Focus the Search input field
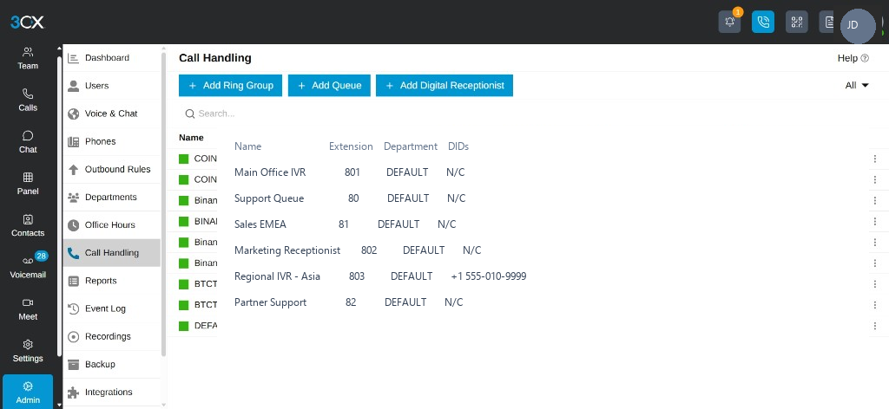 (x=522, y=114)
